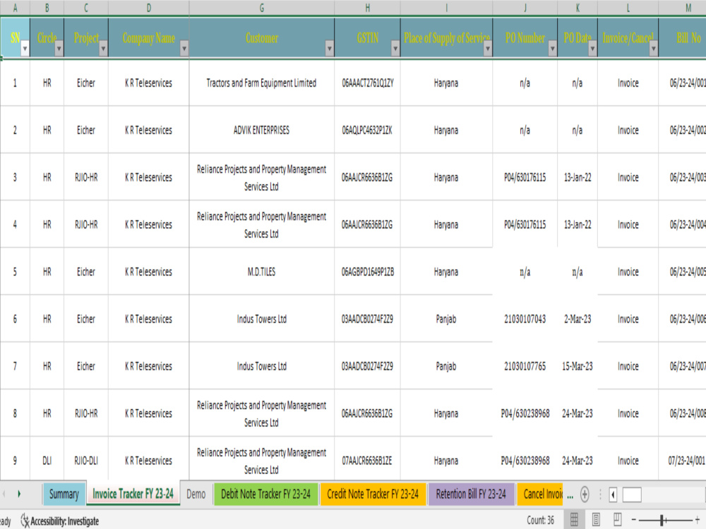Open the Debit Note Tracker FY 23-24 tab
This screenshot has height=529, width=706.
(x=265, y=494)
